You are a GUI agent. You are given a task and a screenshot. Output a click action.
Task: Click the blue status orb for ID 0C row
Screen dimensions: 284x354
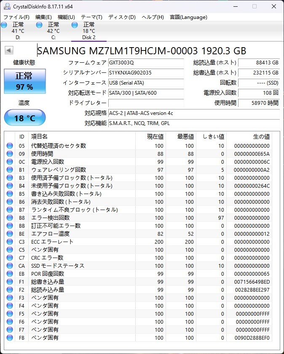click(x=10, y=162)
